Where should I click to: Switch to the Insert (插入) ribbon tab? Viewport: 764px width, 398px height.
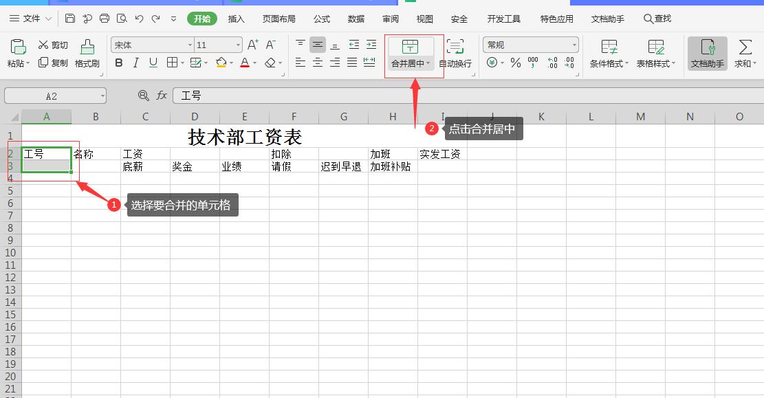(x=237, y=19)
